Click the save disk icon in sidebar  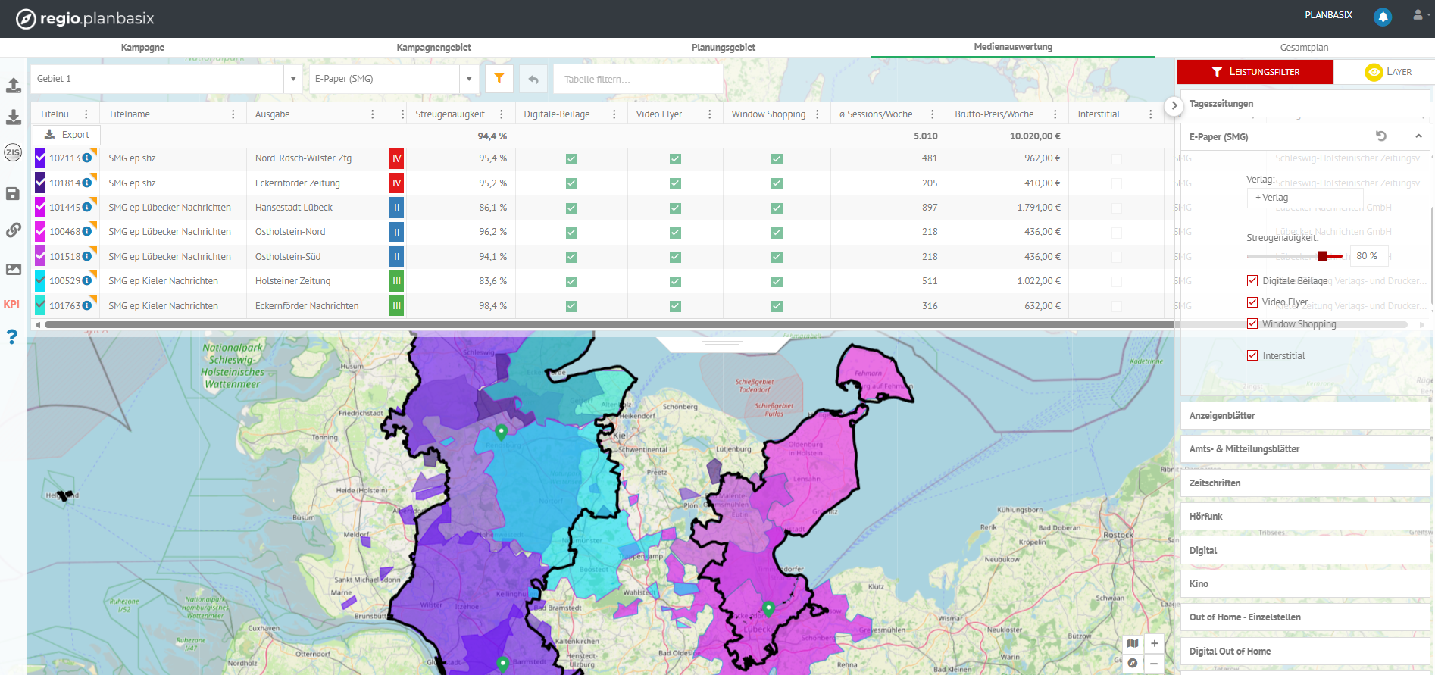pos(12,193)
